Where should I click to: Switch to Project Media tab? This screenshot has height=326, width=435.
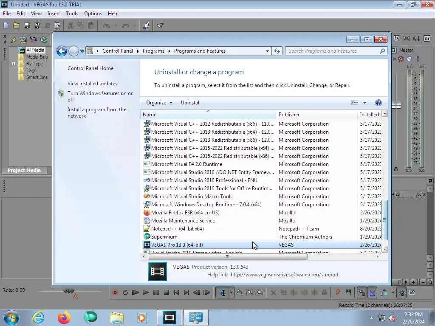pos(24,170)
